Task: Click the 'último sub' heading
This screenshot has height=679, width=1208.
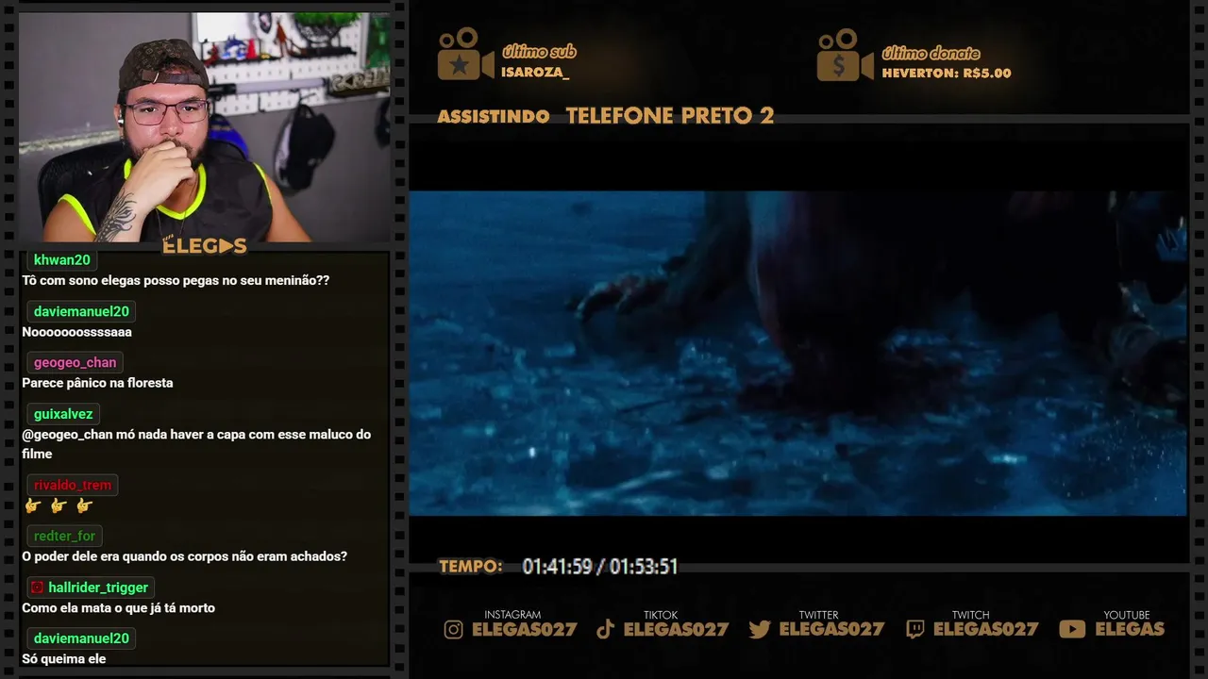Action: (539, 53)
